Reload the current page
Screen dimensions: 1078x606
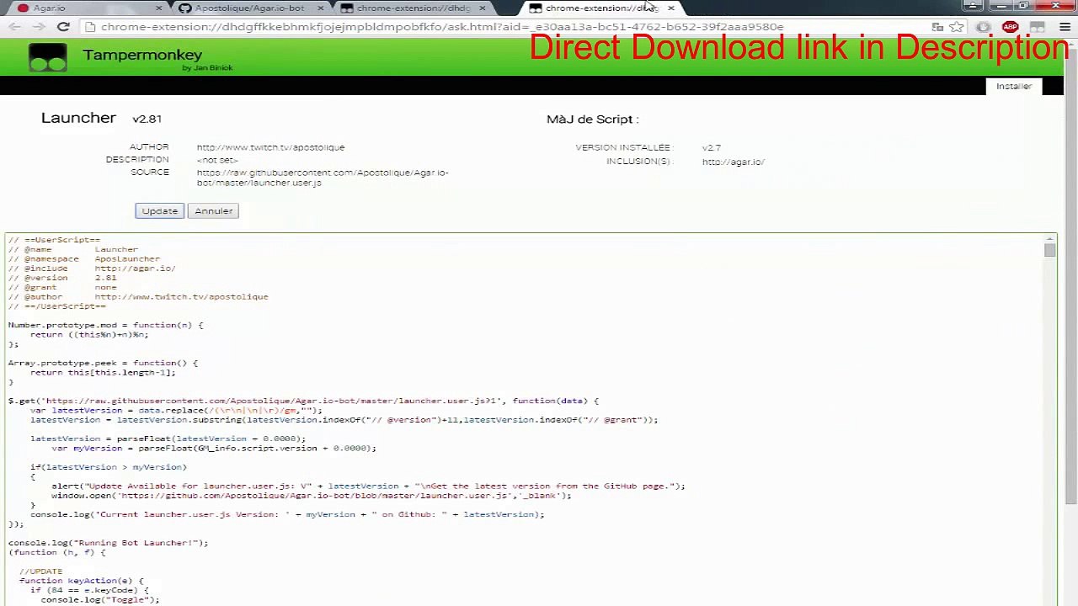pos(63,27)
